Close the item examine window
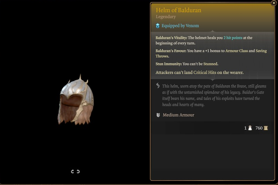 (274, 3)
